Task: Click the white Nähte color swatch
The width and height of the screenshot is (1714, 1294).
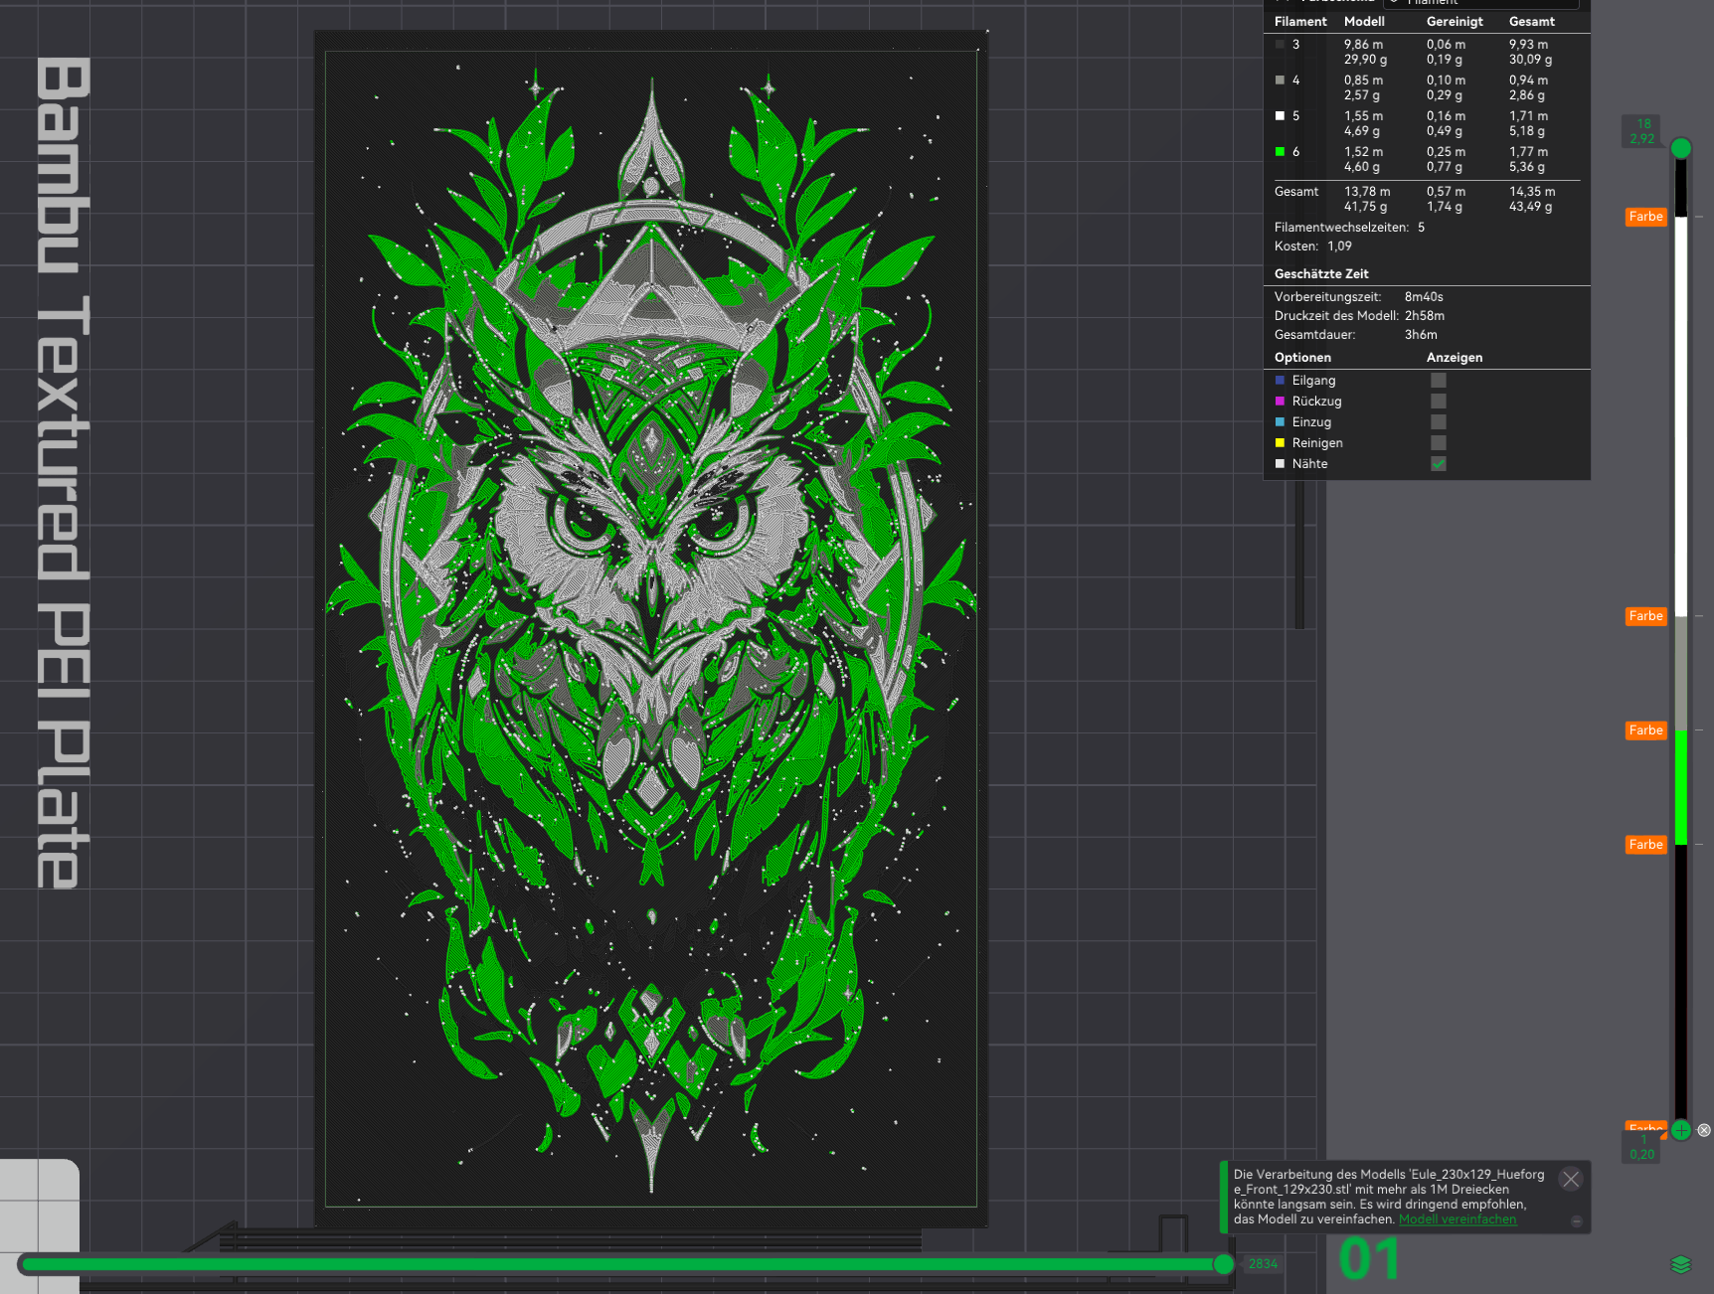Action: (1280, 464)
